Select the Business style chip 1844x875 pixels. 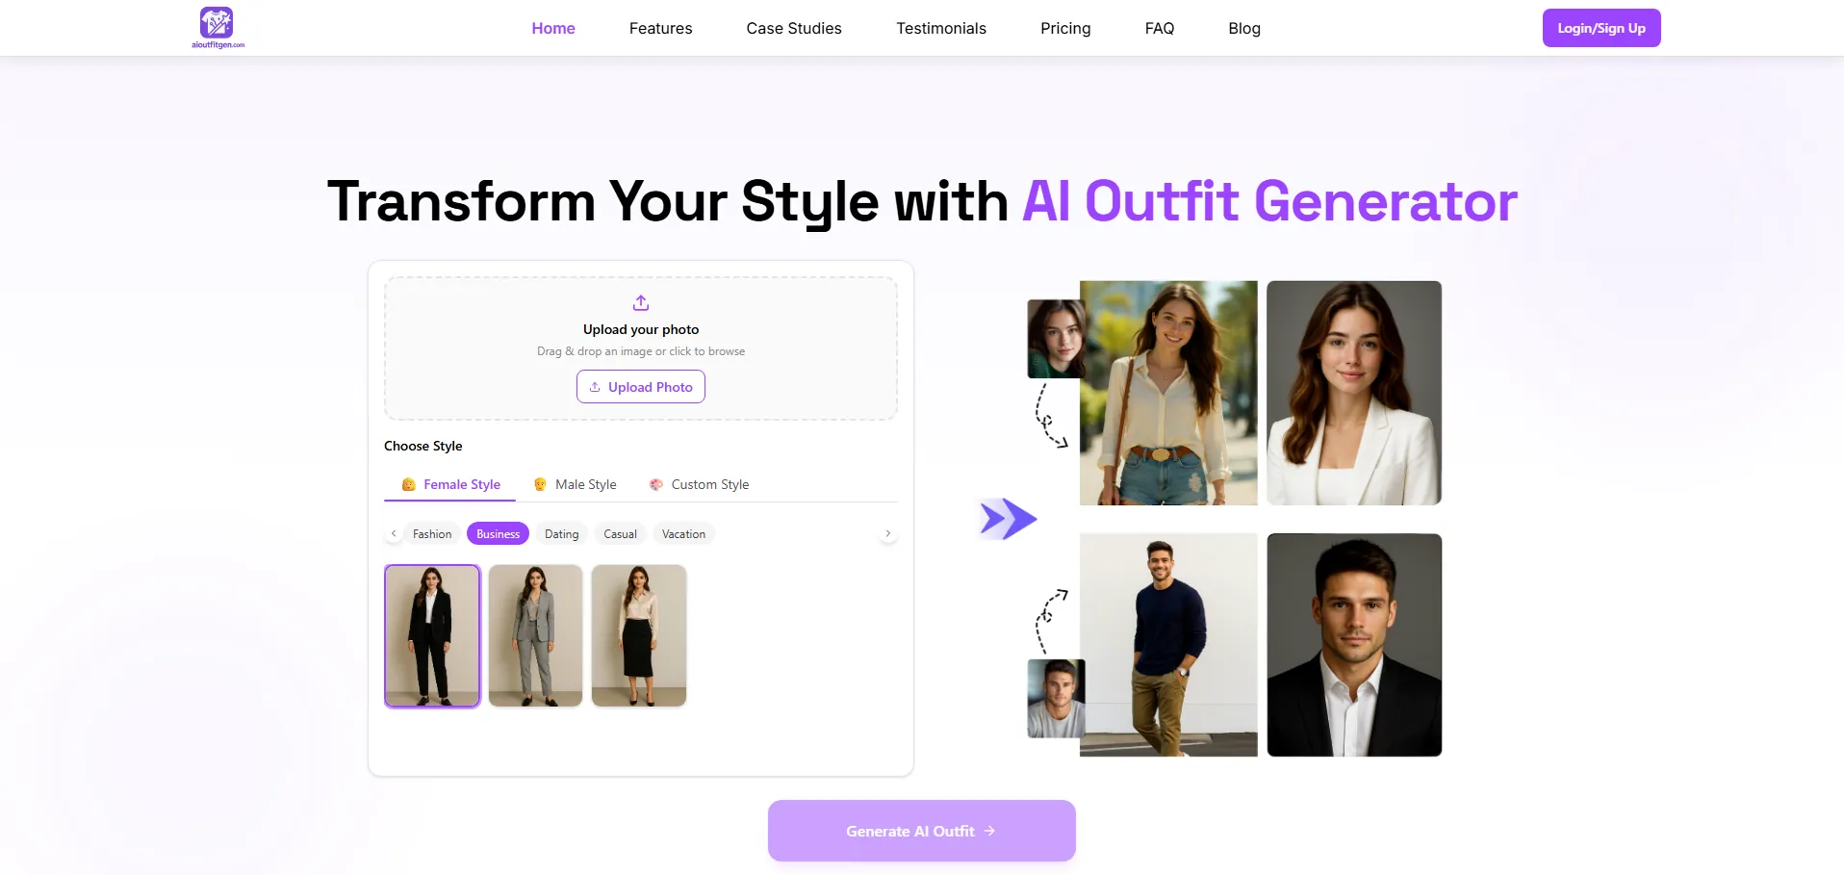(498, 533)
